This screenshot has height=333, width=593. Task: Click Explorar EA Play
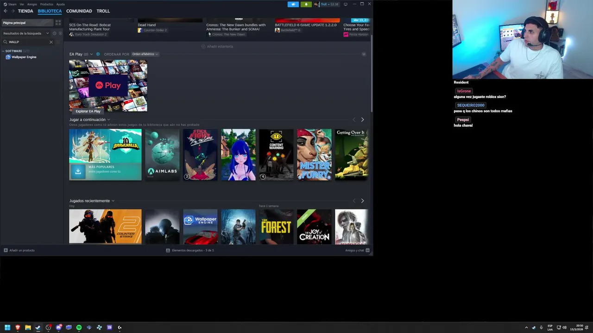click(88, 111)
